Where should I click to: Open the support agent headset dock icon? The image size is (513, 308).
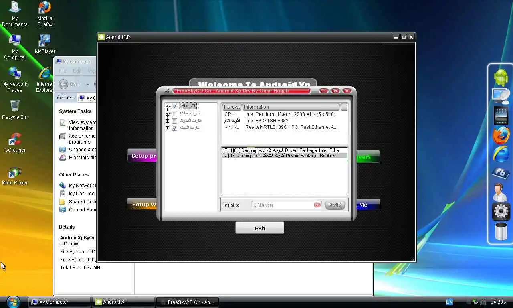[501, 192]
